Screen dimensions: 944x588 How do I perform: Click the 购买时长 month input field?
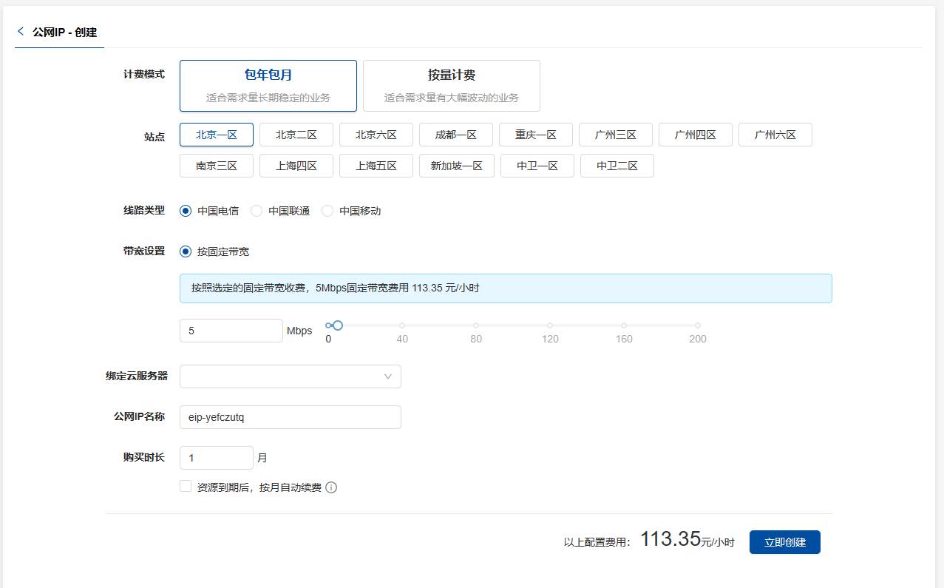point(217,458)
